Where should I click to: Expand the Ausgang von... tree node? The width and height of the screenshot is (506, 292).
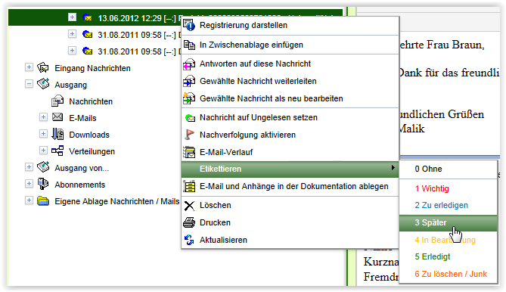tap(29, 167)
